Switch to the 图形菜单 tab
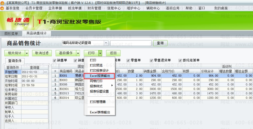This screenshot has width=253, height=129. pos(11,34)
